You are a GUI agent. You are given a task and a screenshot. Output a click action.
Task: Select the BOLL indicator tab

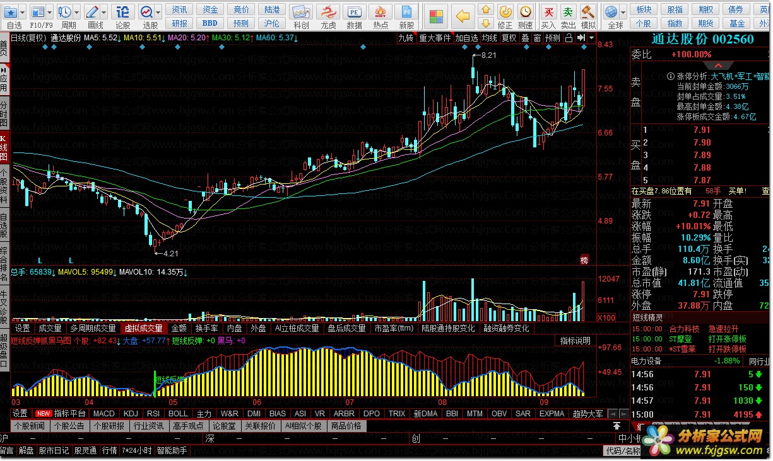(178, 414)
